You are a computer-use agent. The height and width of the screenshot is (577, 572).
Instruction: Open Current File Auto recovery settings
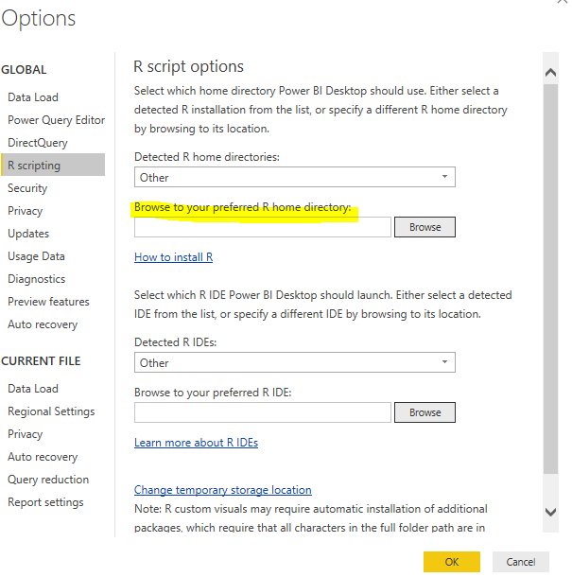(x=43, y=457)
